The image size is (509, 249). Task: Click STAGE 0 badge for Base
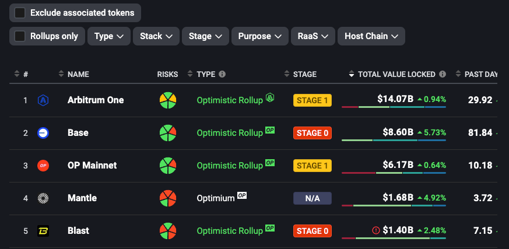pyautogui.click(x=313, y=133)
